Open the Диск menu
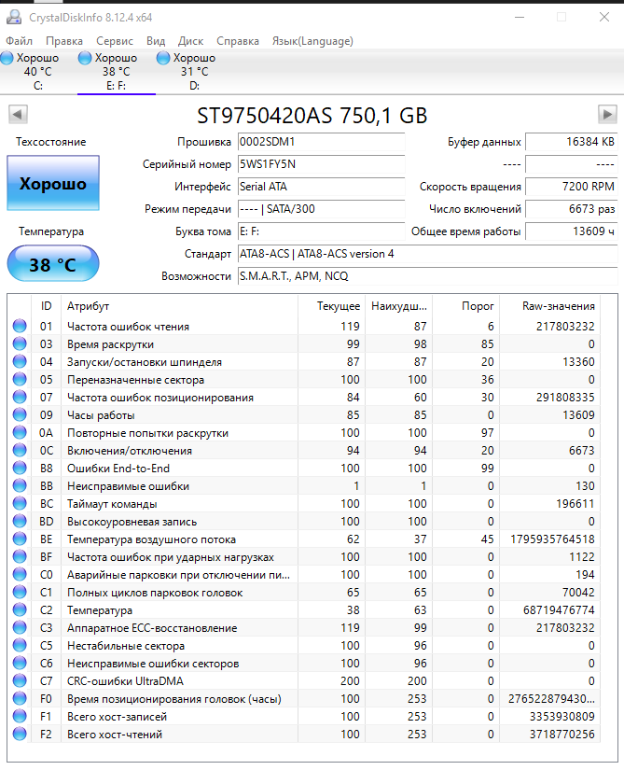 point(191,41)
